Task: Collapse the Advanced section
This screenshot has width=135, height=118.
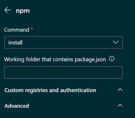Action: 63,106
